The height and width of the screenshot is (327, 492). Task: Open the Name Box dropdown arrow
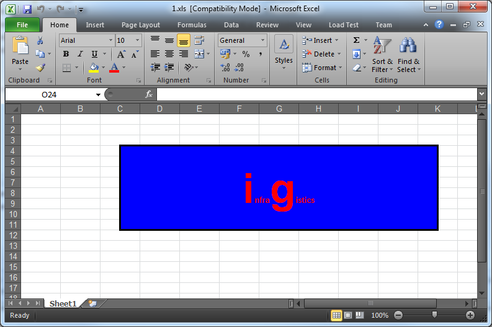coord(98,94)
